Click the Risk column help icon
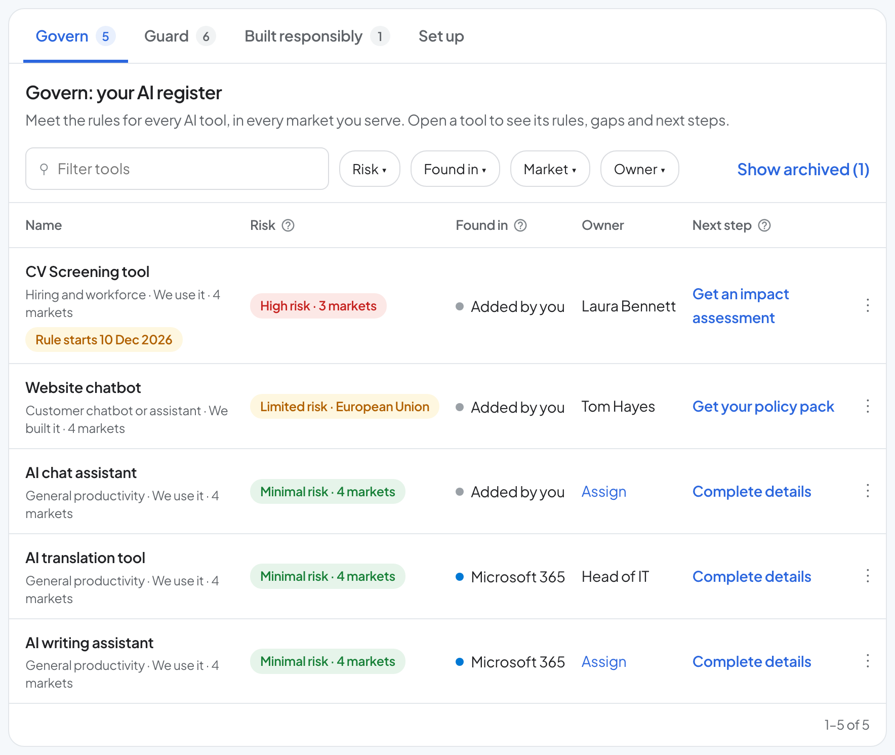 tap(288, 225)
